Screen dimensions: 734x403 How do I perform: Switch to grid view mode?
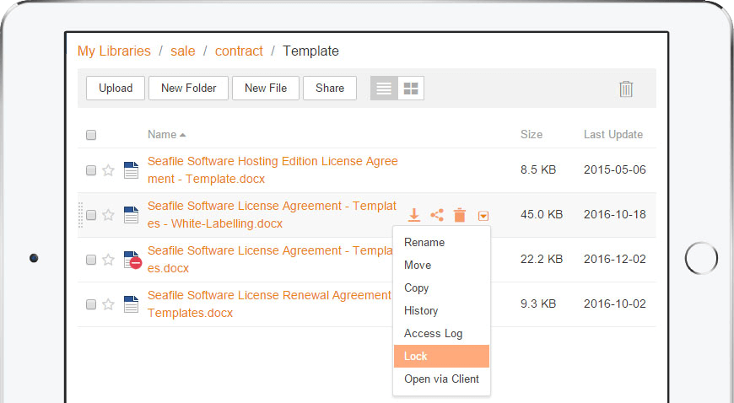tap(411, 88)
